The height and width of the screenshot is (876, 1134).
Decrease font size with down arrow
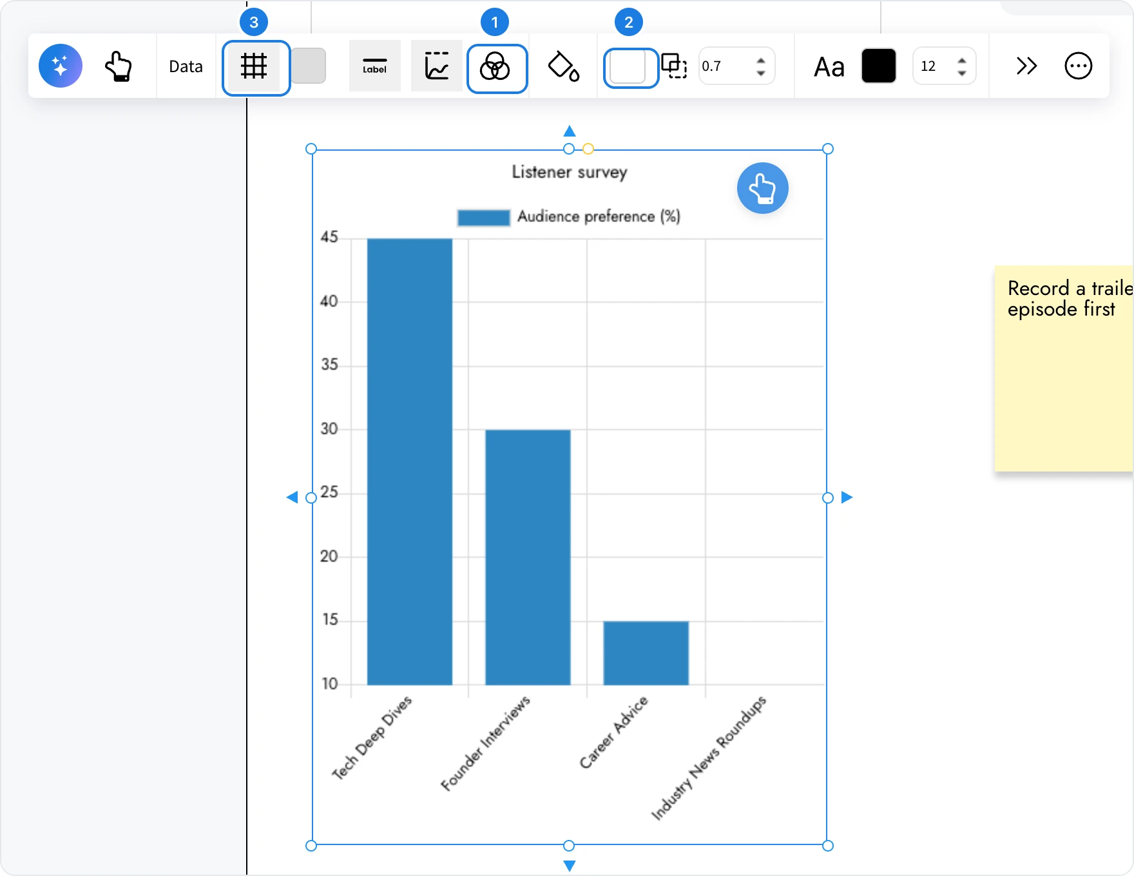click(962, 73)
